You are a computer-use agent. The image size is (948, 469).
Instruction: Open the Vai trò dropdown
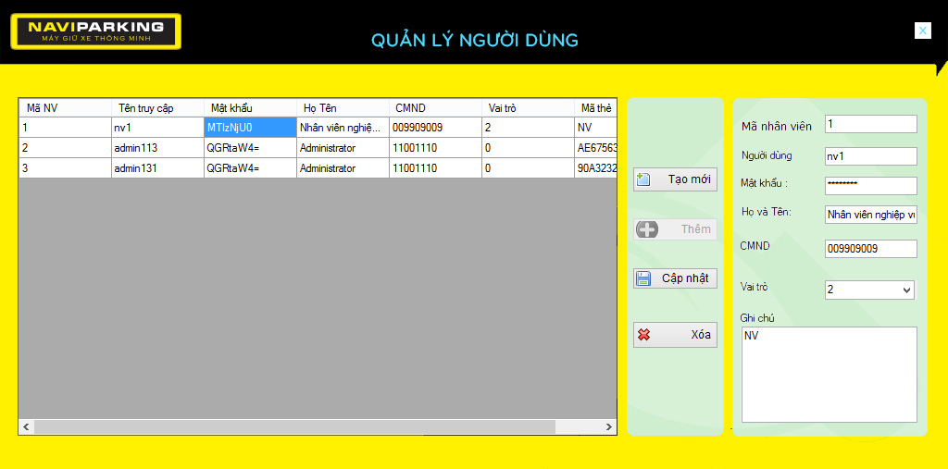click(907, 290)
